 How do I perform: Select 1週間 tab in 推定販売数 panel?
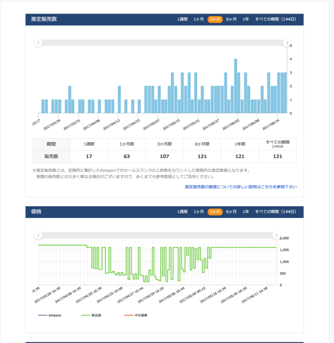click(x=182, y=19)
